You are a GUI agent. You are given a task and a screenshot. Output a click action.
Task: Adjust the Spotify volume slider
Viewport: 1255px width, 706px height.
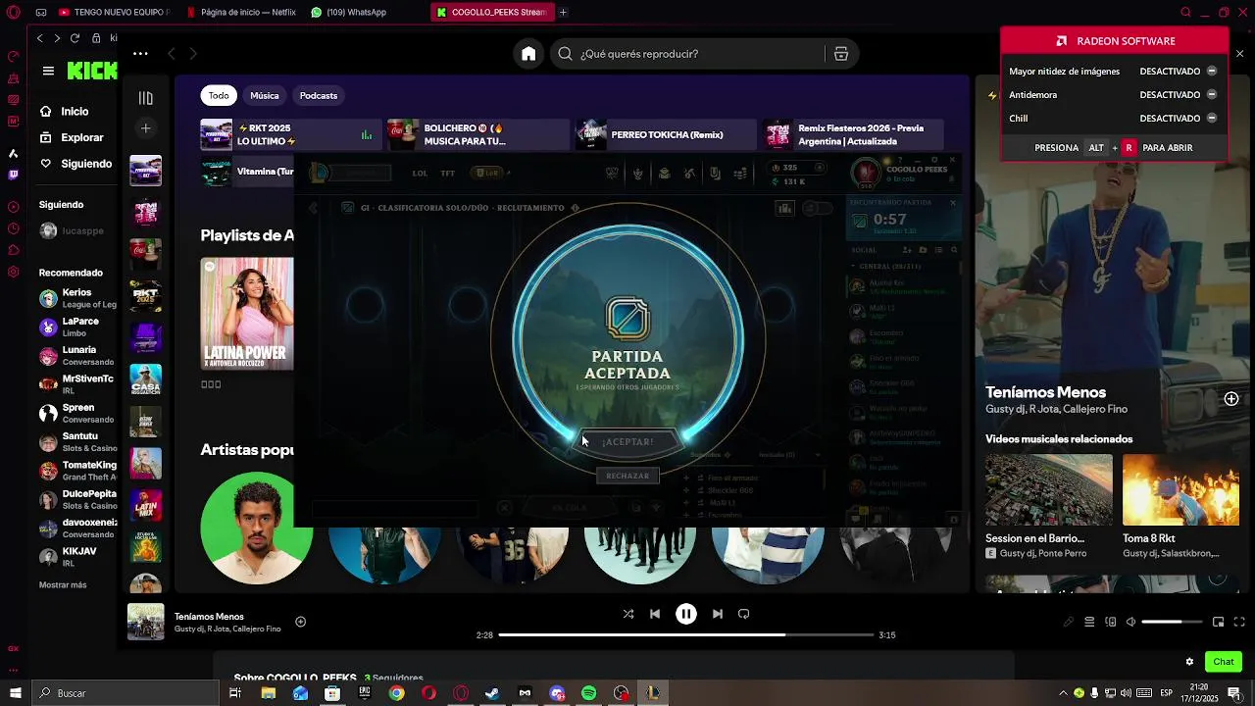tap(1172, 622)
